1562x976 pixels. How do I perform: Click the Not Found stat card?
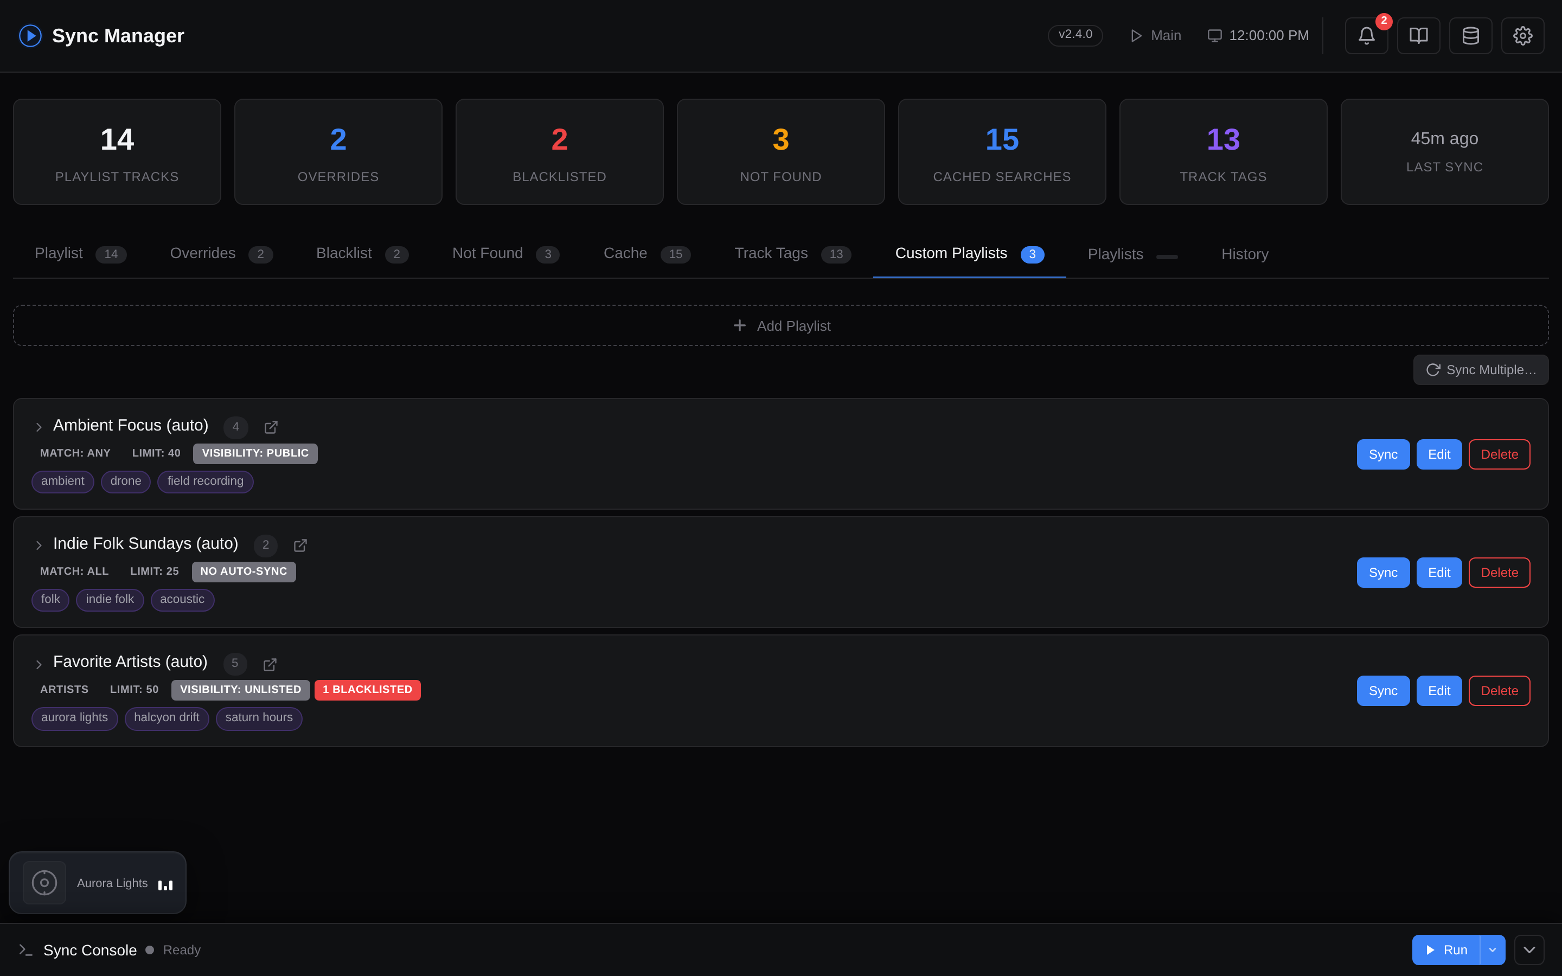coord(780,152)
